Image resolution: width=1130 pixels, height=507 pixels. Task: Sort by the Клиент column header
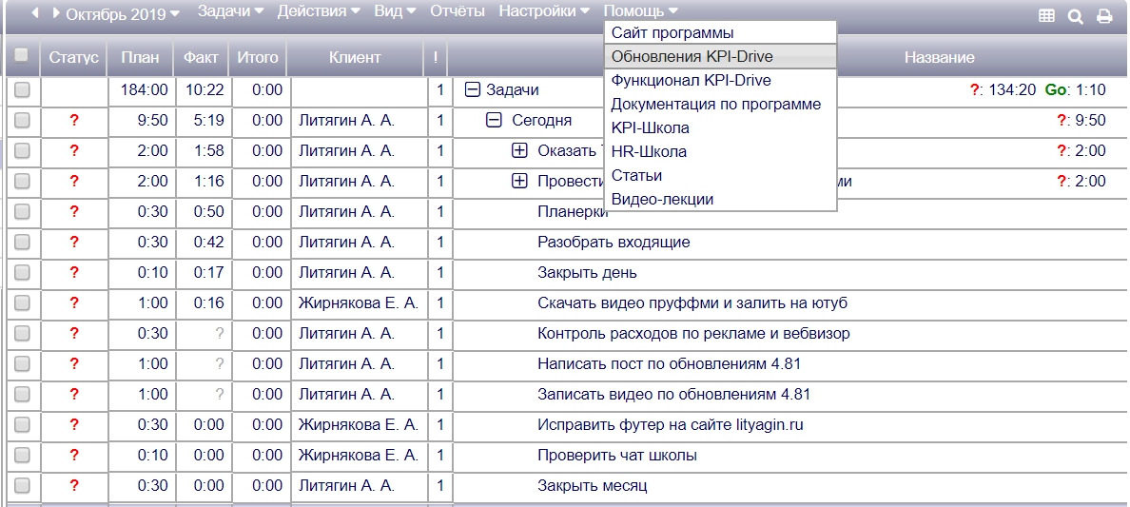click(x=355, y=57)
